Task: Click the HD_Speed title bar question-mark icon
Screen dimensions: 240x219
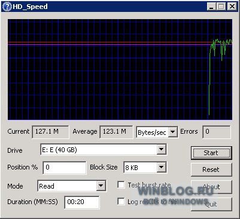Action: 7,7
